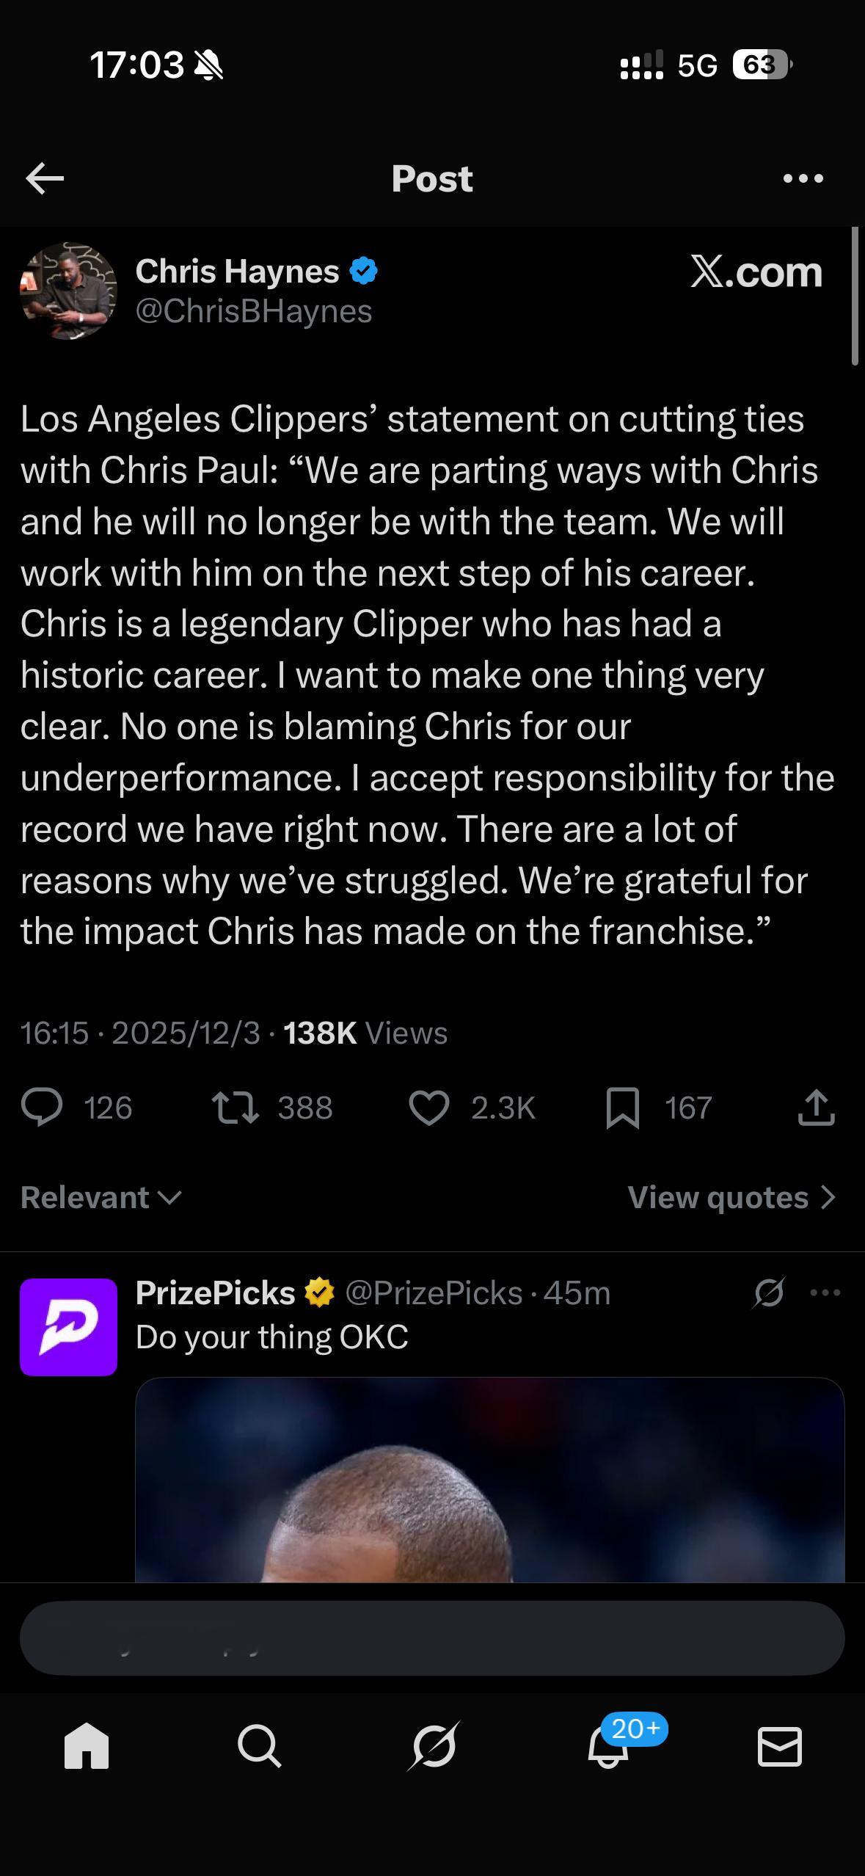Open the Grok tab in bottom bar
865x1876 pixels.
pos(433,1746)
